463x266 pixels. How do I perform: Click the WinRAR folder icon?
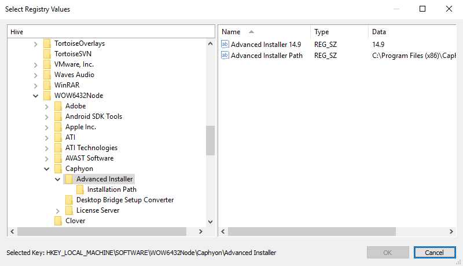47,85
